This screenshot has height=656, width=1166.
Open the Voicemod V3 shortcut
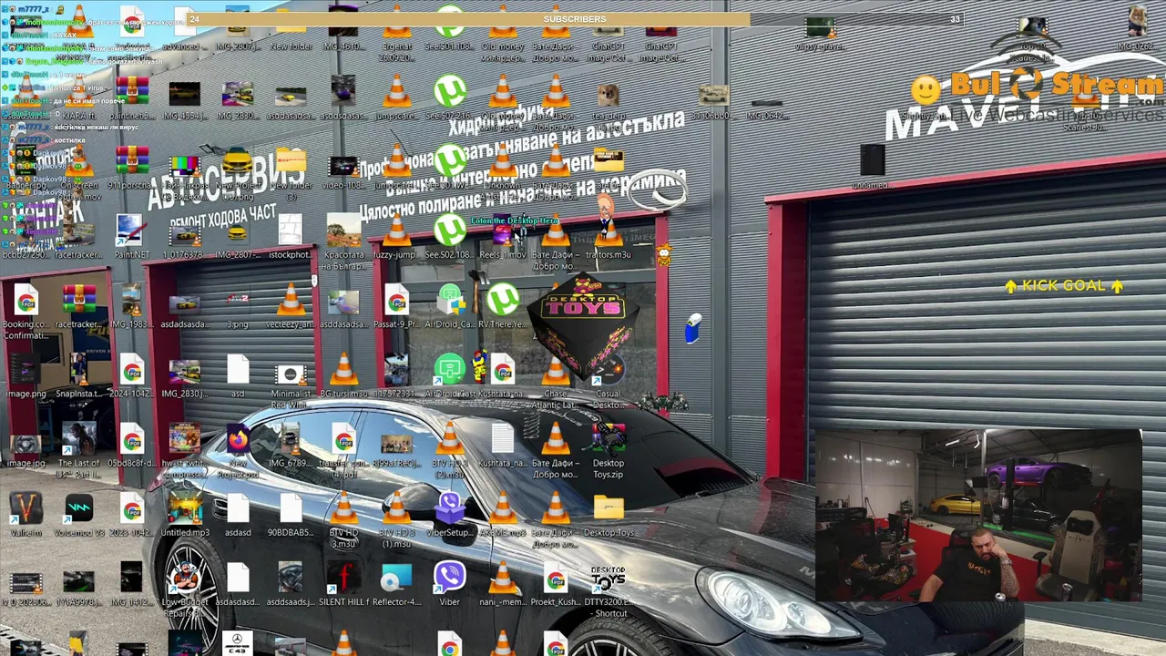[78, 515]
